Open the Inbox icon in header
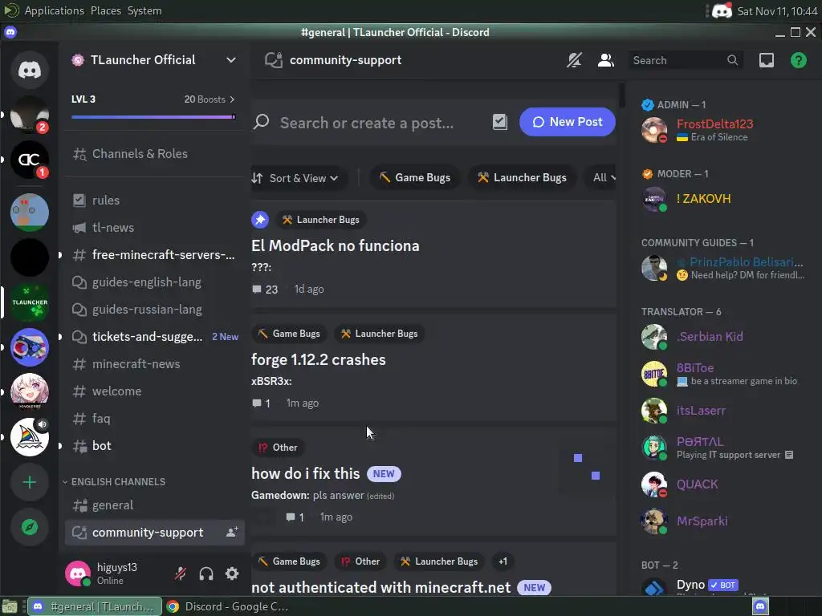 click(x=767, y=60)
